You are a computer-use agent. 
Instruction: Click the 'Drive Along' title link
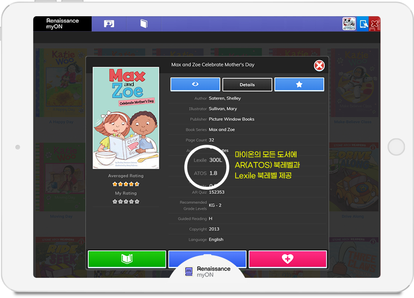click(x=353, y=217)
